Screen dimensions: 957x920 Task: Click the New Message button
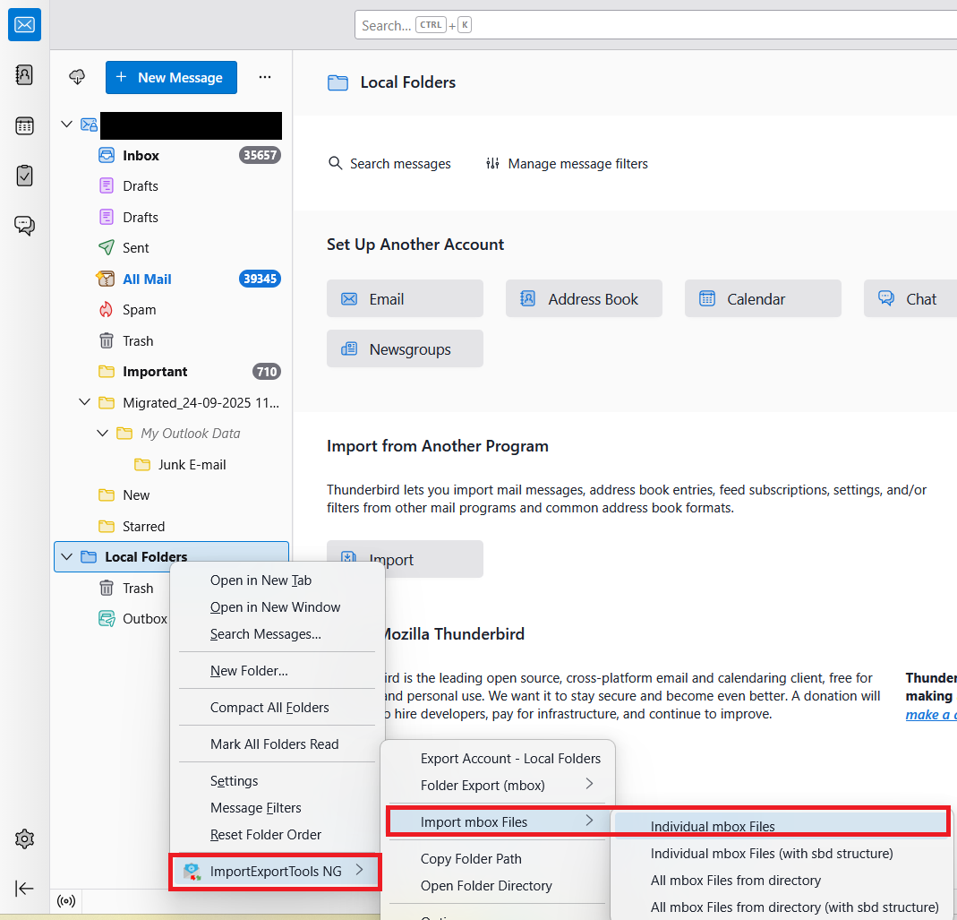(171, 78)
